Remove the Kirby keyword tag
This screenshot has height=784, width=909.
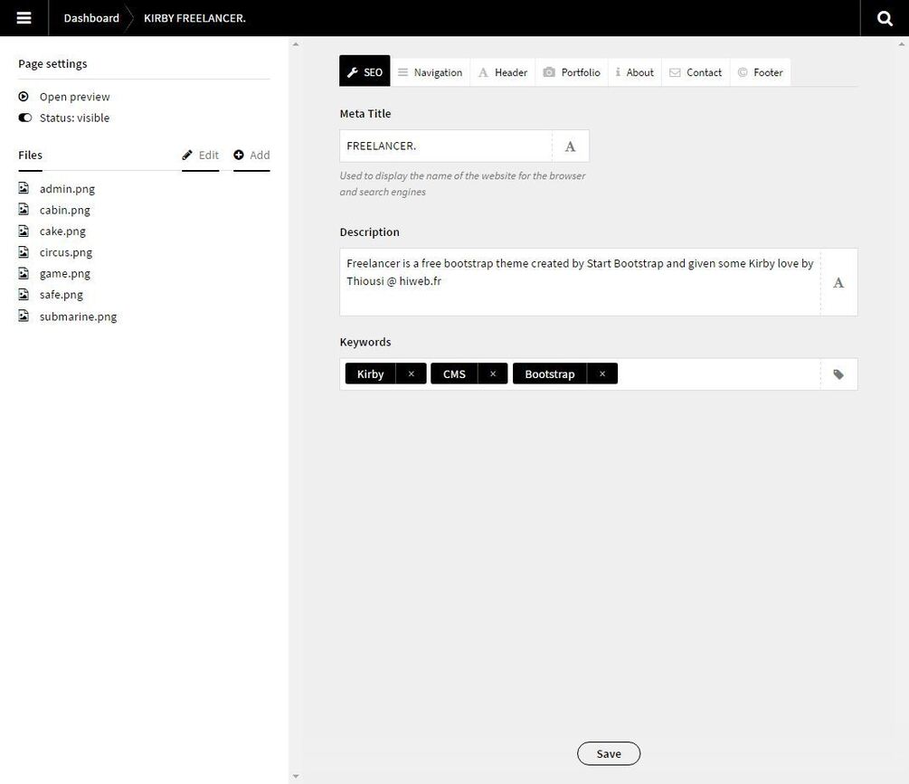tap(411, 374)
